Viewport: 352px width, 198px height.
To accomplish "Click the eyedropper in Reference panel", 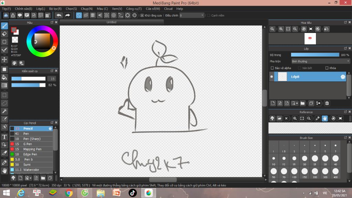I will pos(317,118).
